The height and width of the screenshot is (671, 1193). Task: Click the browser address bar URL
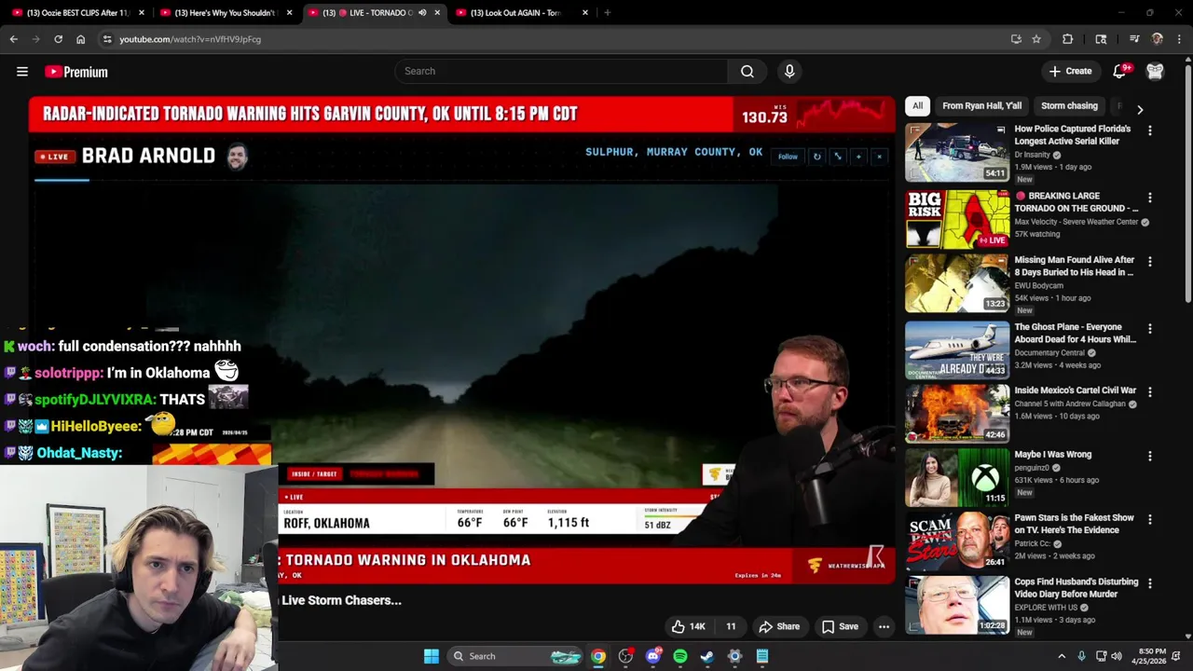pos(190,39)
